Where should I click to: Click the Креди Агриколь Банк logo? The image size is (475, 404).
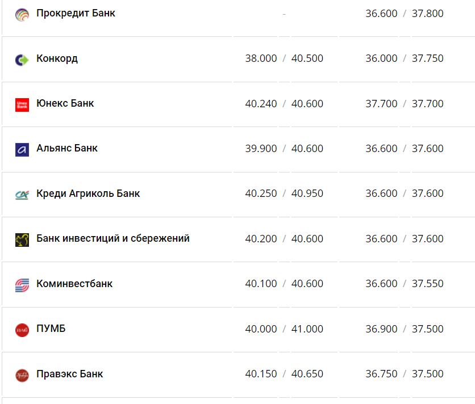22,195
